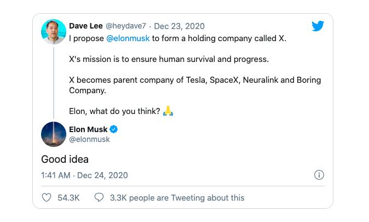This screenshot has width=369, height=222.
Task: Open Elon Musk's rocket profile picture
Action: pos(54,134)
